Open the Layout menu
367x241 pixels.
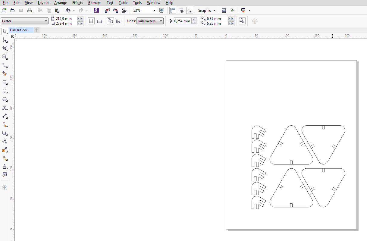click(x=43, y=3)
